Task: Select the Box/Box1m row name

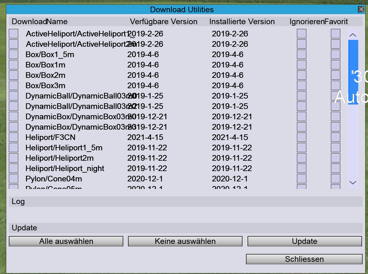Action: coord(45,65)
